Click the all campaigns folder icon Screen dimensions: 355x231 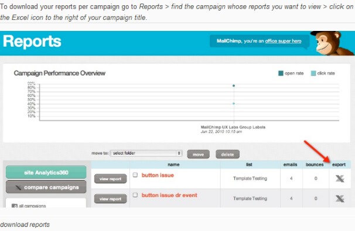click(15, 206)
